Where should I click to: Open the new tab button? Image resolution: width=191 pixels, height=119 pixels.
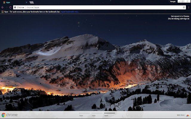tap(32, 2)
